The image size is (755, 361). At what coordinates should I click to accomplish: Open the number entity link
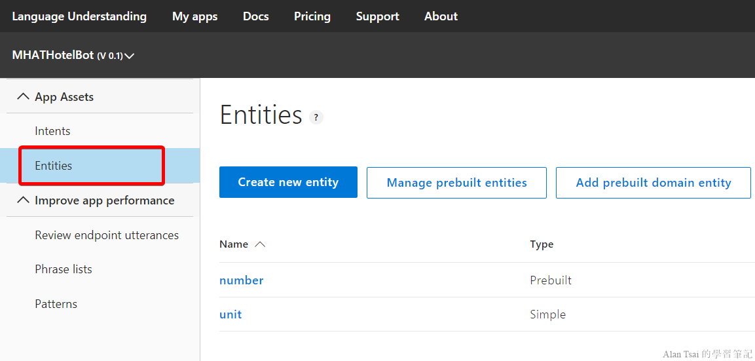242,280
